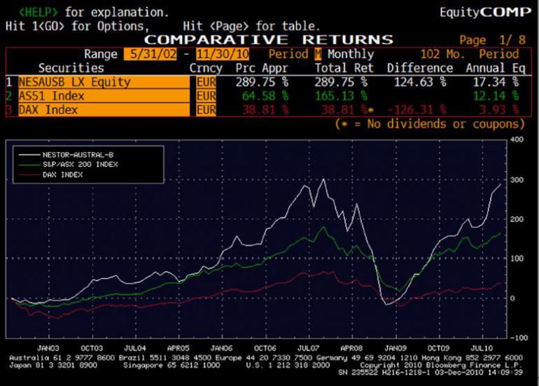Screen dimensions: 539x386
Task: Change the EUR currency for NESAUSB LX Equity
Action: coord(206,82)
